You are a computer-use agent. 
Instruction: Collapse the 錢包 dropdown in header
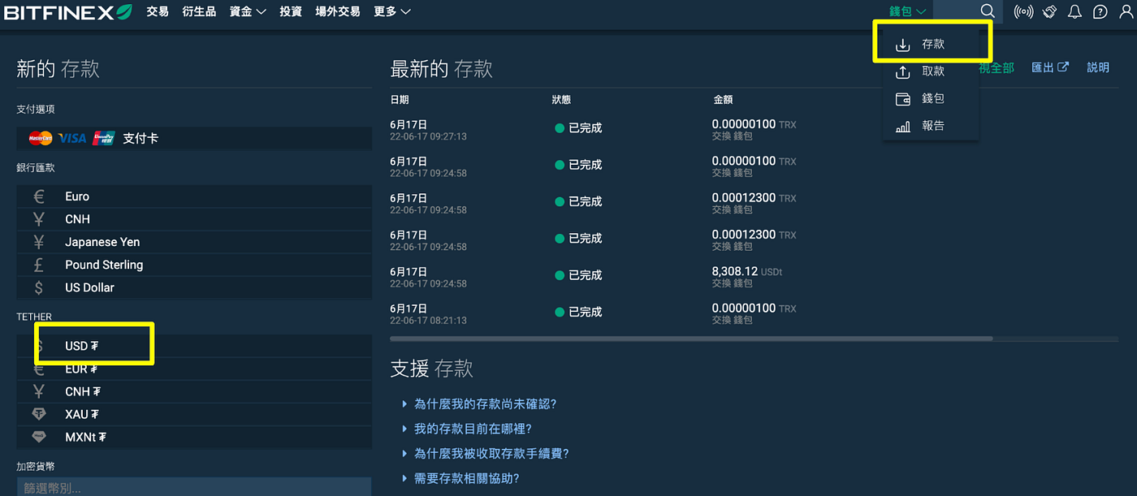[x=908, y=11]
